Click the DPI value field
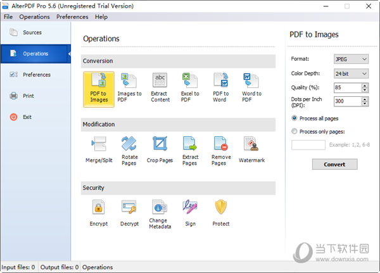380x273 pixels. tap(348, 101)
